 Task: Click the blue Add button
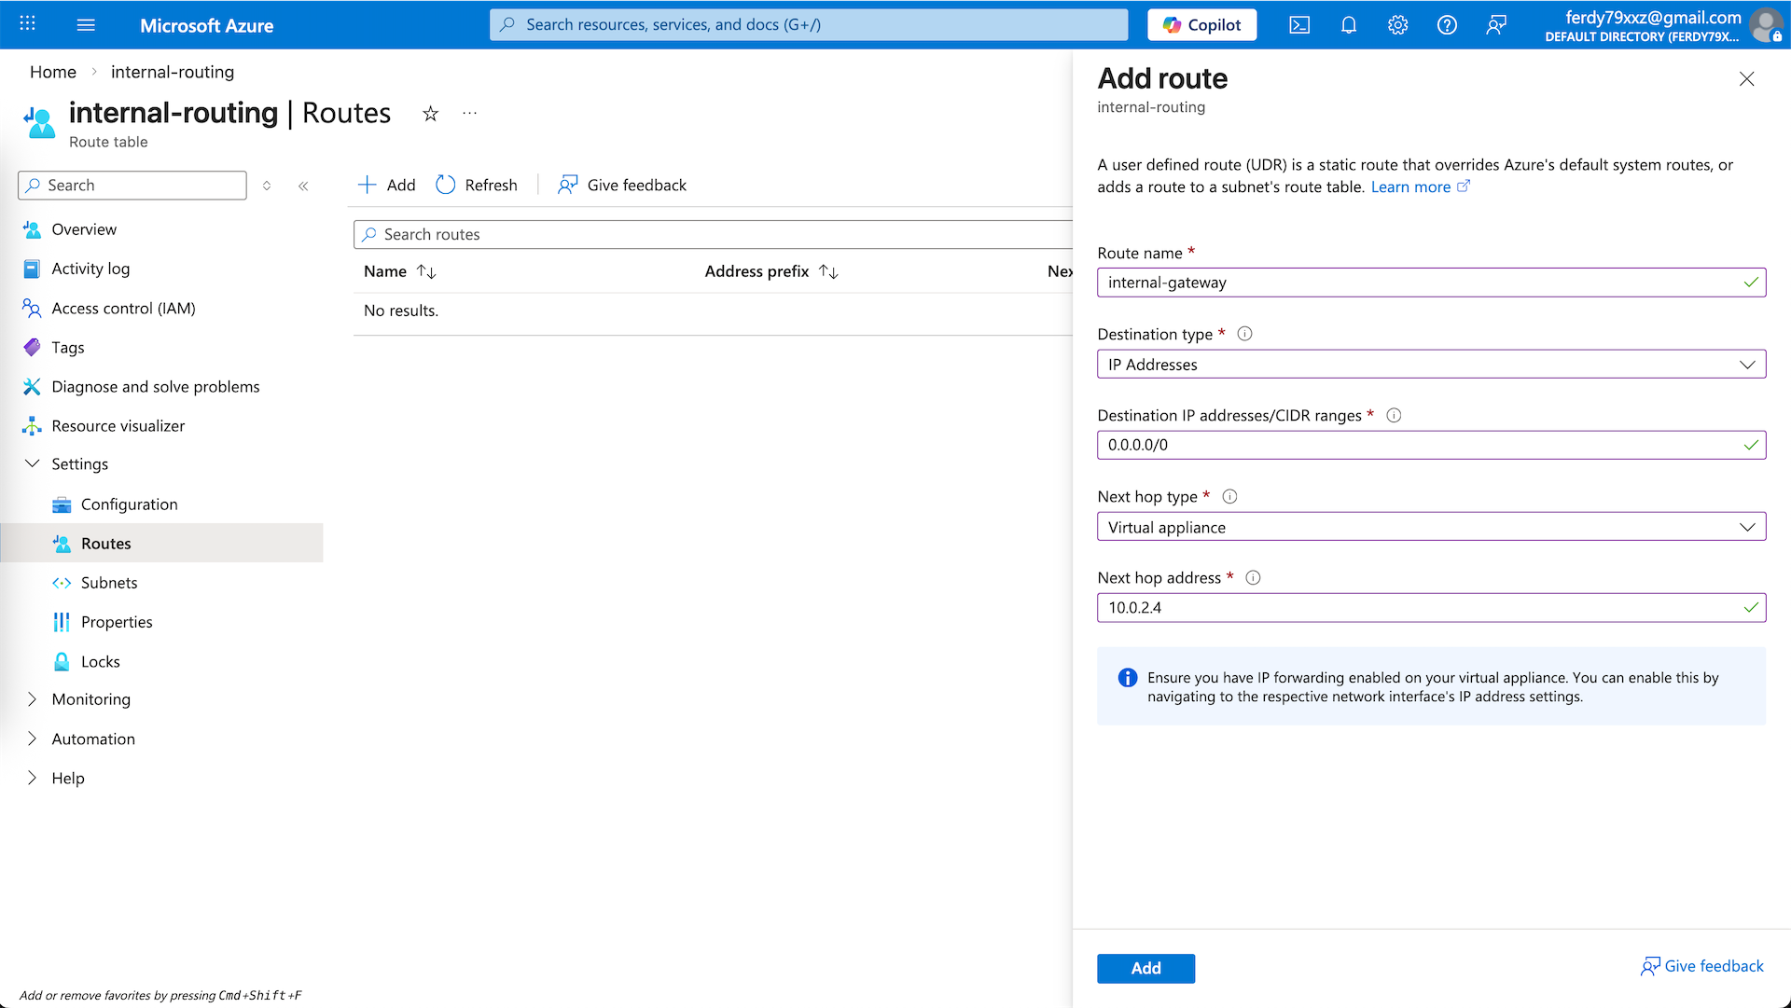click(1145, 968)
